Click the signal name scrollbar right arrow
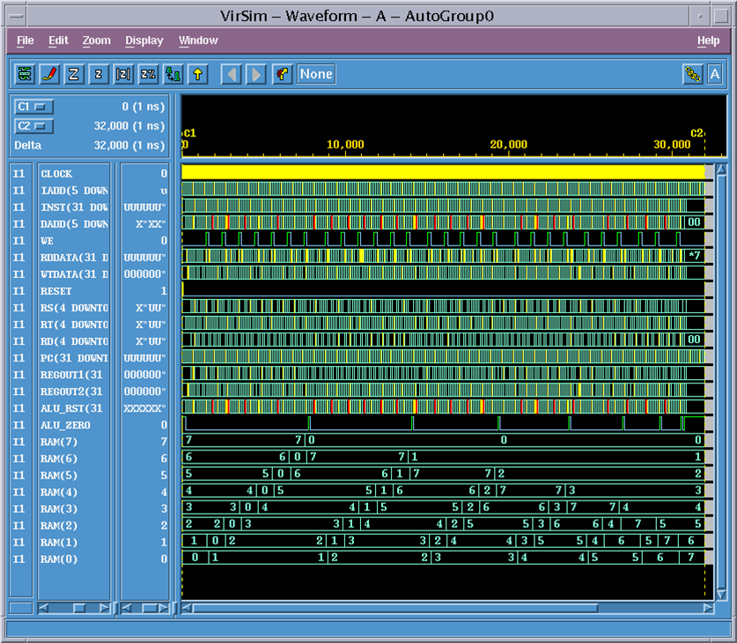The image size is (737, 643). 105,608
